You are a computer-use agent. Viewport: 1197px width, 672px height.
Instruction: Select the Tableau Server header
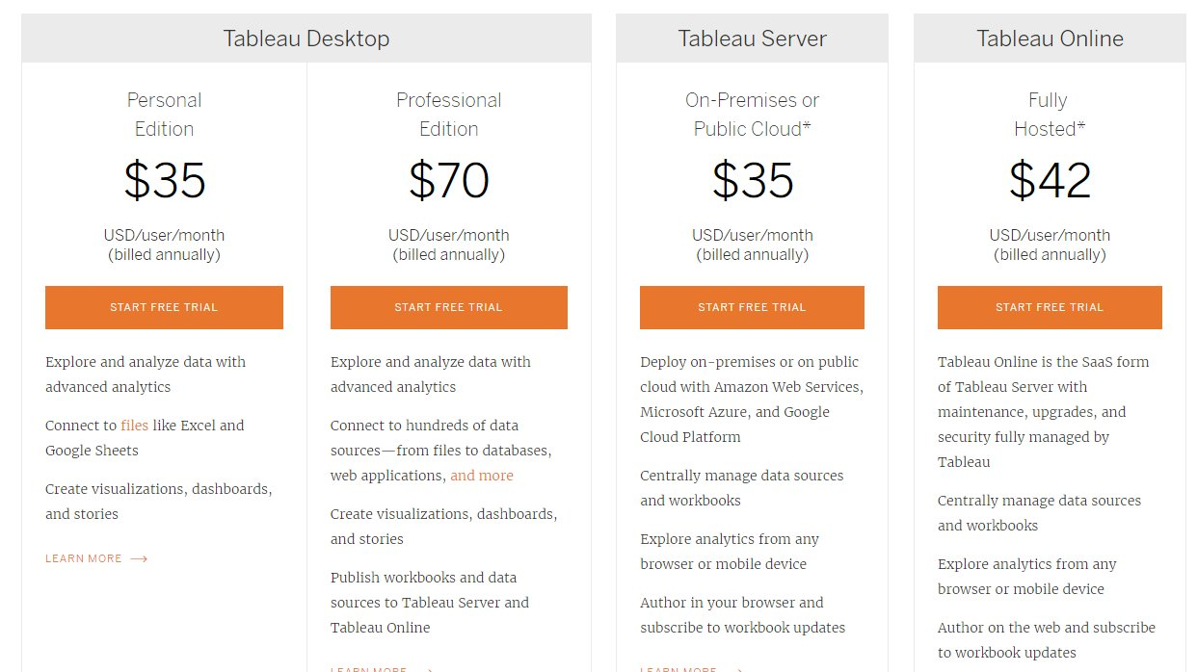[752, 39]
